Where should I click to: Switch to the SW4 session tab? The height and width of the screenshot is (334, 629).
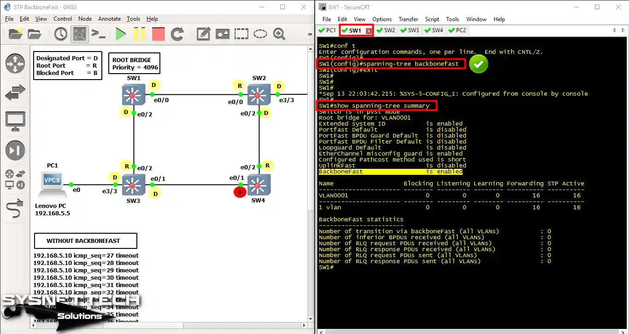coord(434,30)
